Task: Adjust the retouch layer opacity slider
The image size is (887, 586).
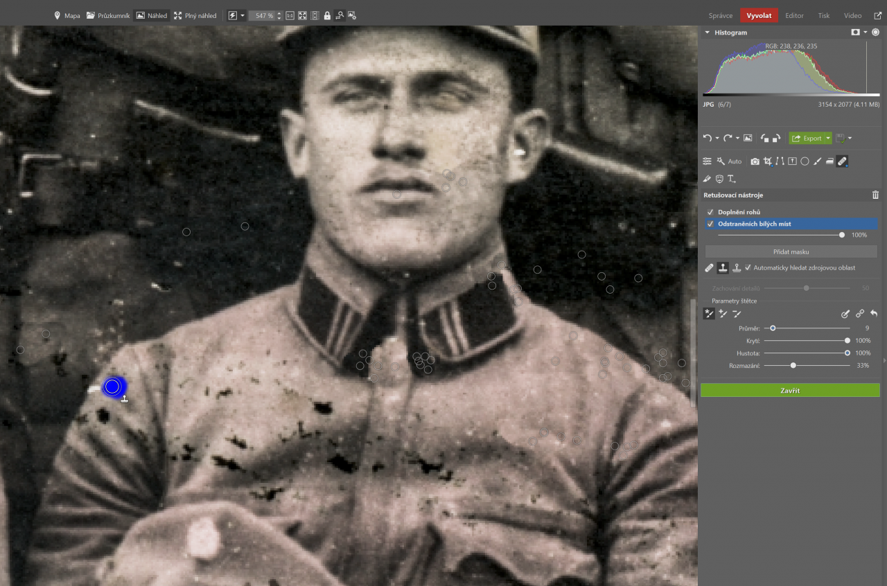Action: (781, 235)
